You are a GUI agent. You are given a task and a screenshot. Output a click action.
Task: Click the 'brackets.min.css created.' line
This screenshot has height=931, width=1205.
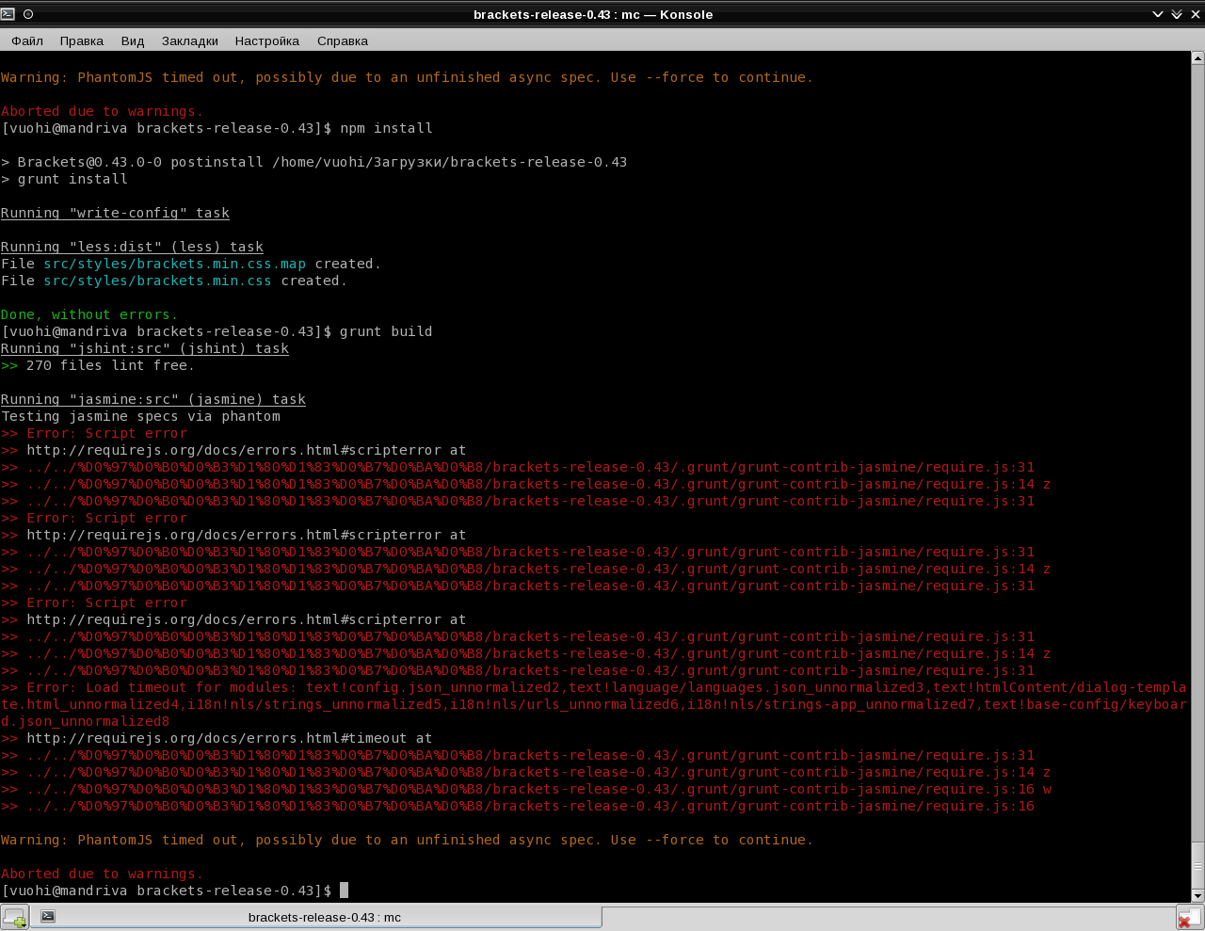pos(174,281)
